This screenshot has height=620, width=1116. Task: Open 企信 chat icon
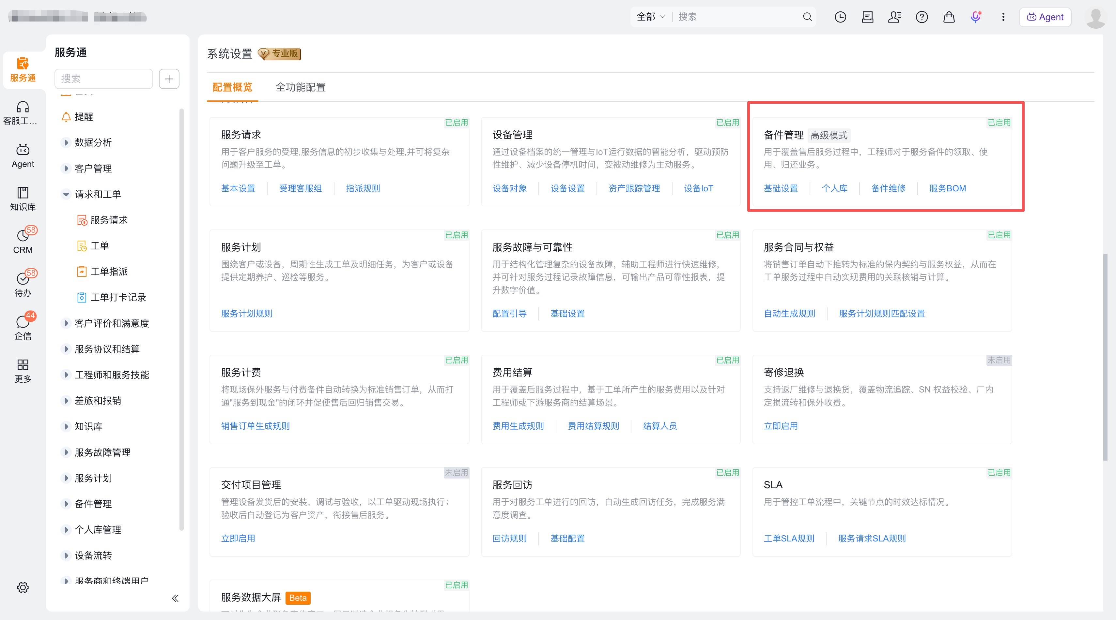coord(23,327)
